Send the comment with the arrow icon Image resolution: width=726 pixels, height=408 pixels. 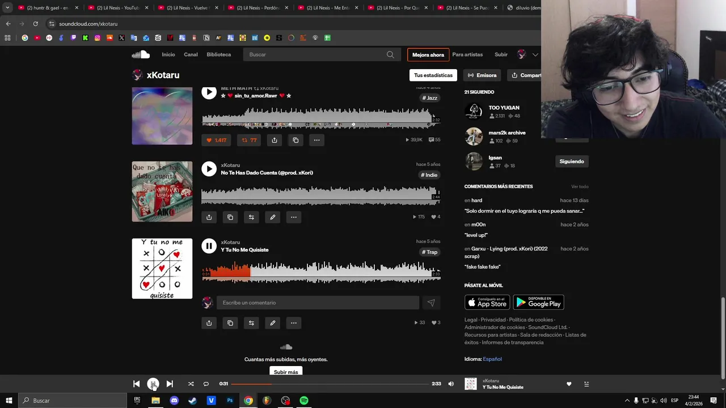tap(431, 303)
